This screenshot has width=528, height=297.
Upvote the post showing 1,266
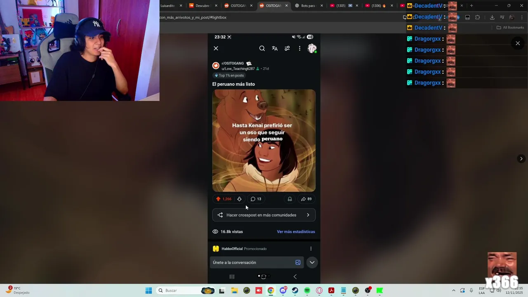(218, 199)
